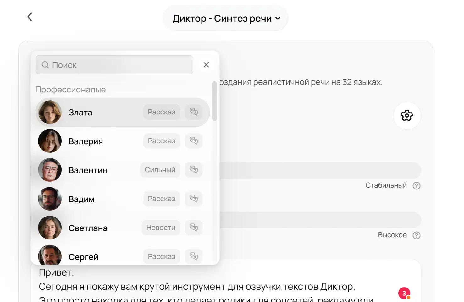Click the languages icon for Светлана

tap(194, 228)
